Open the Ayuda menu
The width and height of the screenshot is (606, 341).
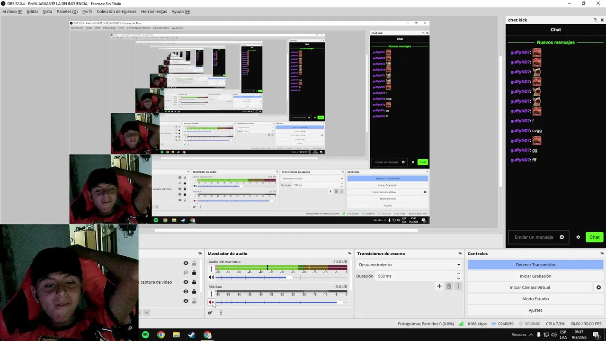tap(181, 11)
